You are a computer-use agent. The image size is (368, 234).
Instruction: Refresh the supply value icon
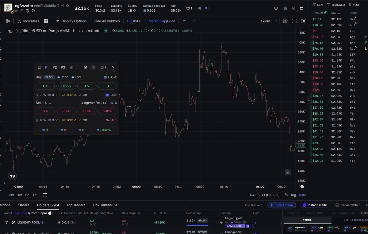tap(134, 10)
